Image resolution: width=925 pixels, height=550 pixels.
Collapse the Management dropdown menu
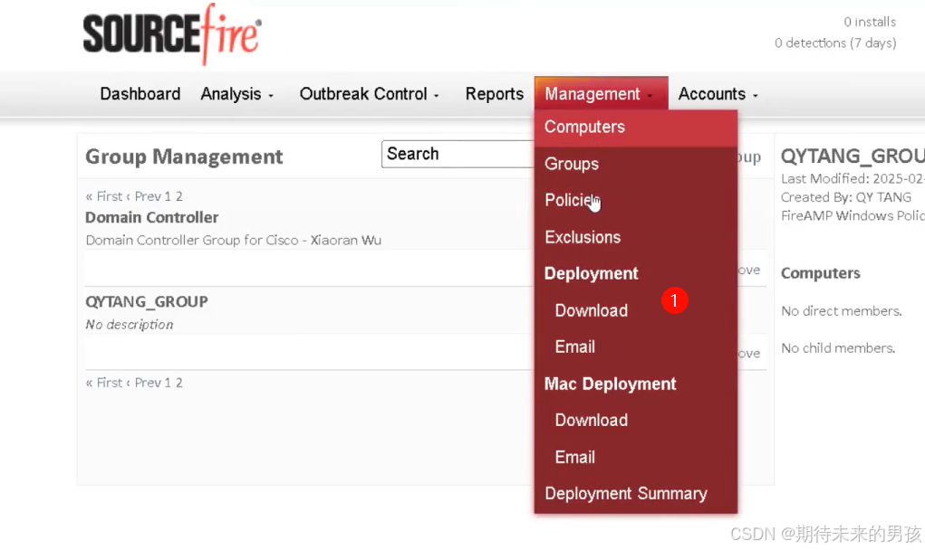[601, 94]
